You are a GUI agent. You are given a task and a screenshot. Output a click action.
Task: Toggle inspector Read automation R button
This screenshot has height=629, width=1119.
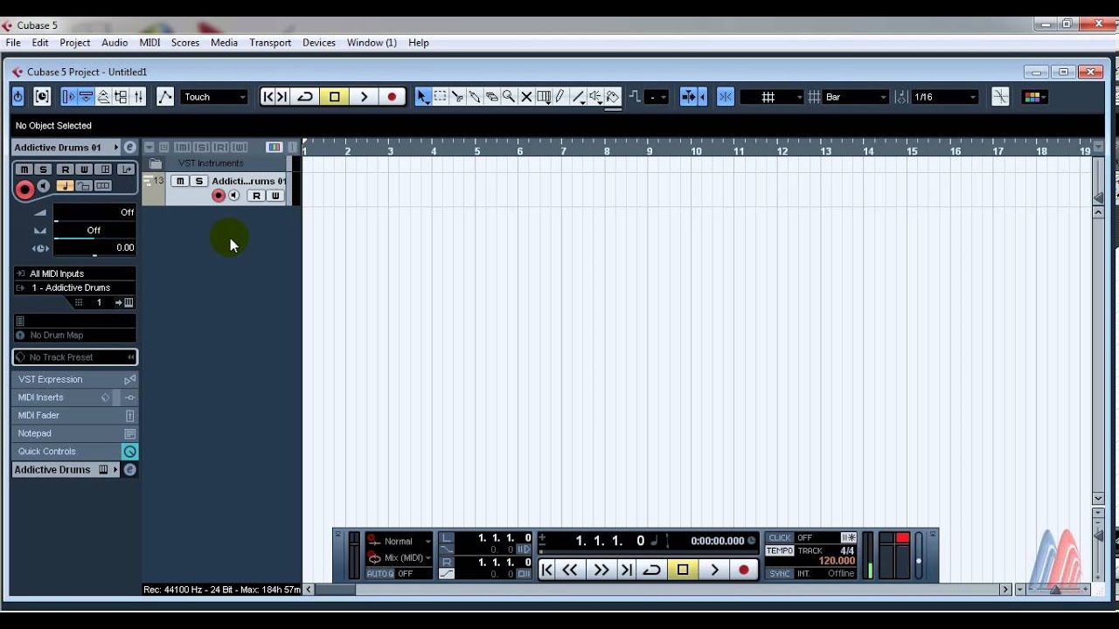[65, 169]
